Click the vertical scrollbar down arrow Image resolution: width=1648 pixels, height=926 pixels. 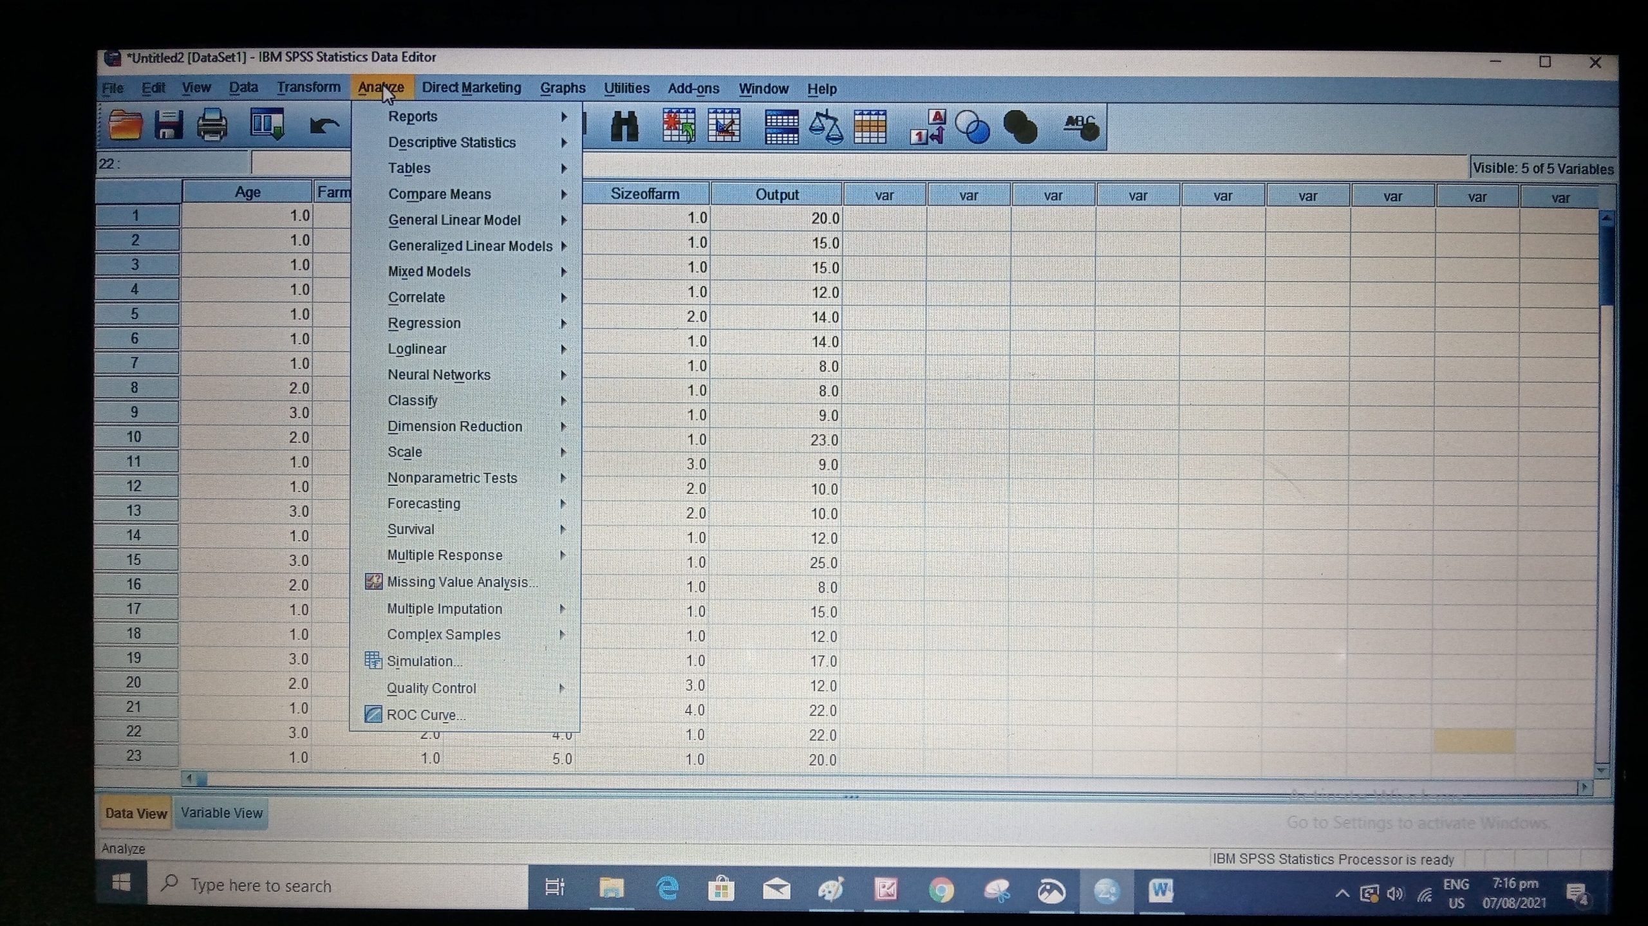click(x=1602, y=770)
